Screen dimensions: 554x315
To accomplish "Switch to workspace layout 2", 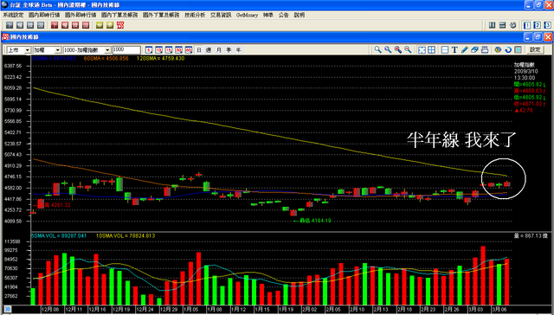I will [537, 25].
